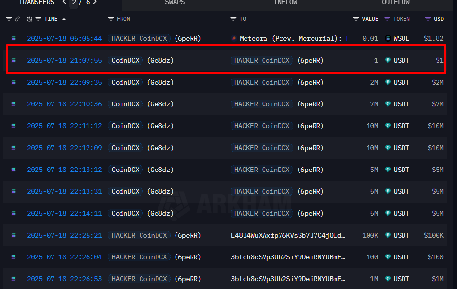Click the (Ge8dz) address in 22:10:36 row
Image resolution: width=457 pixels, height=289 pixels.
pyautogui.click(x=160, y=104)
